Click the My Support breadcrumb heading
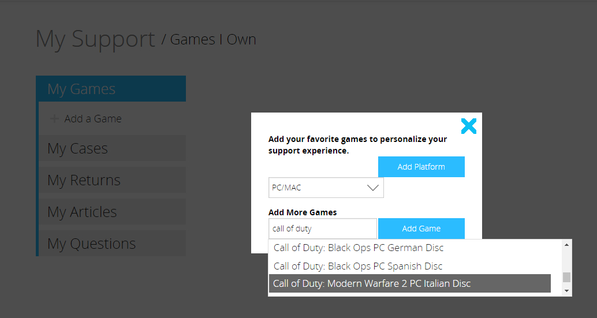This screenshot has width=597, height=318. [95, 39]
